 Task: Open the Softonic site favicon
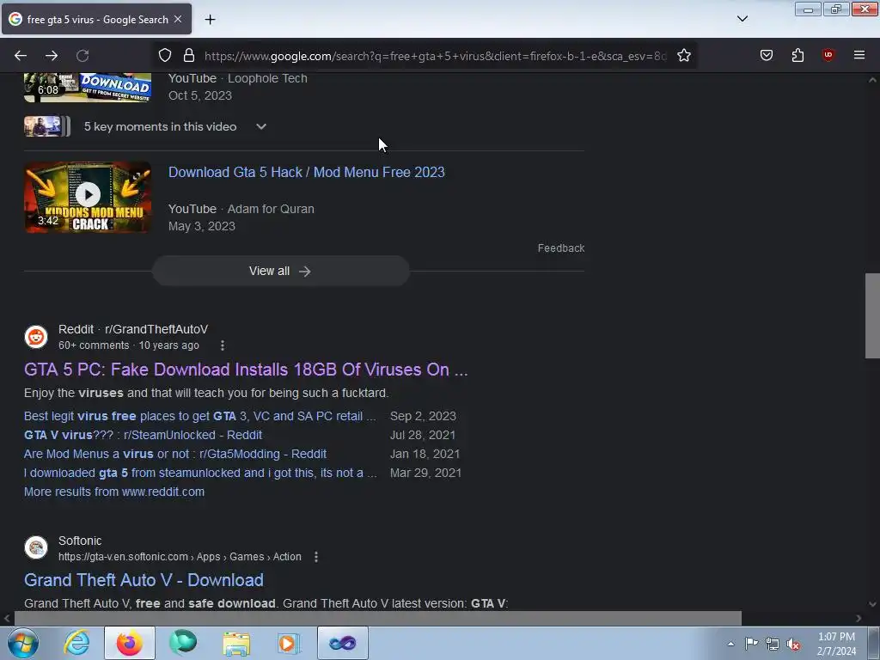(x=36, y=547)
